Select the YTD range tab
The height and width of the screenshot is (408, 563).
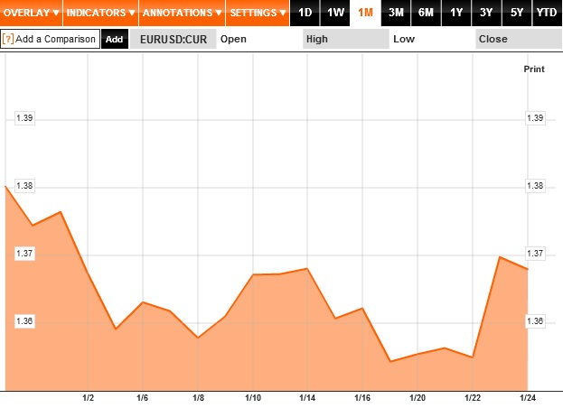(548, 13)
